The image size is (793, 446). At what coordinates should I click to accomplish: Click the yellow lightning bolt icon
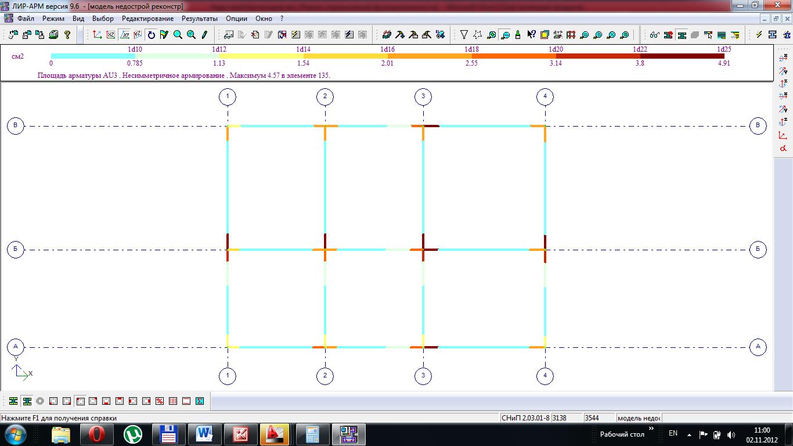759,34
